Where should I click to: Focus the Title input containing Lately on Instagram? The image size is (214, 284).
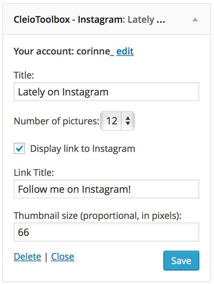pyautogui.click(x=107, y=92)
